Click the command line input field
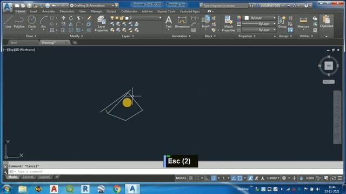The height and width of the screenshot is (194, 346). tap(176, 171)
